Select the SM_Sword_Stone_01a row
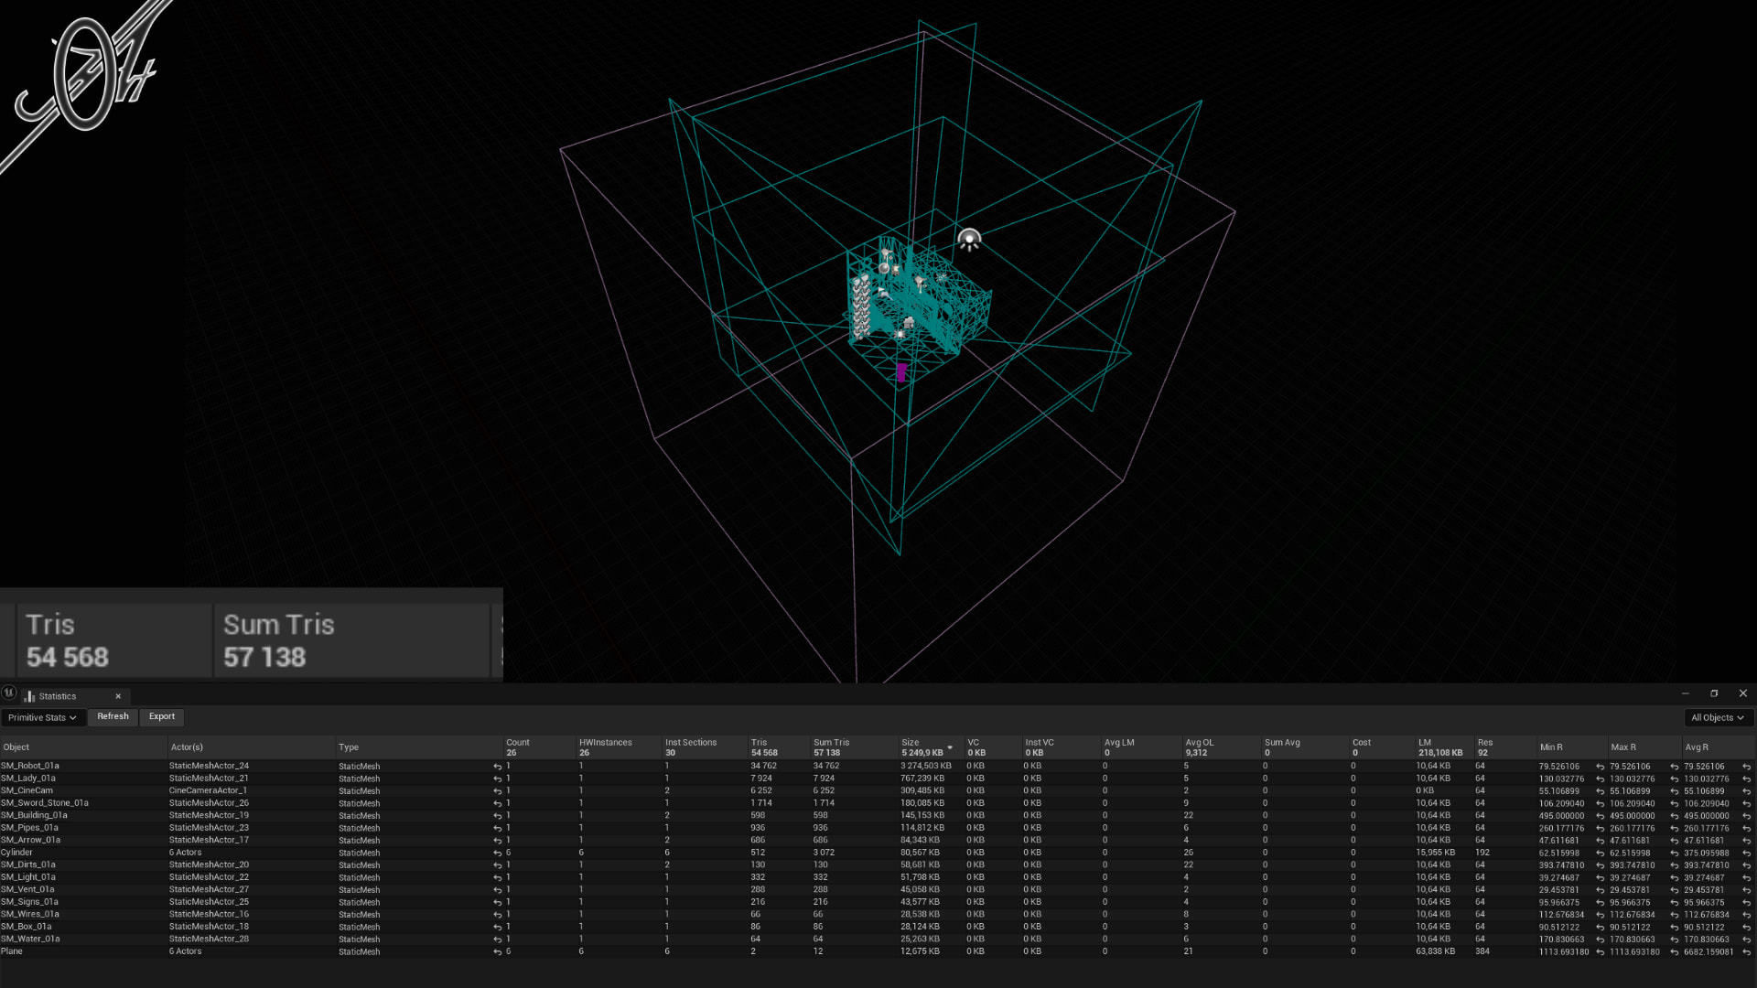This screenshot has width=1757, height=988. [45, 803]
